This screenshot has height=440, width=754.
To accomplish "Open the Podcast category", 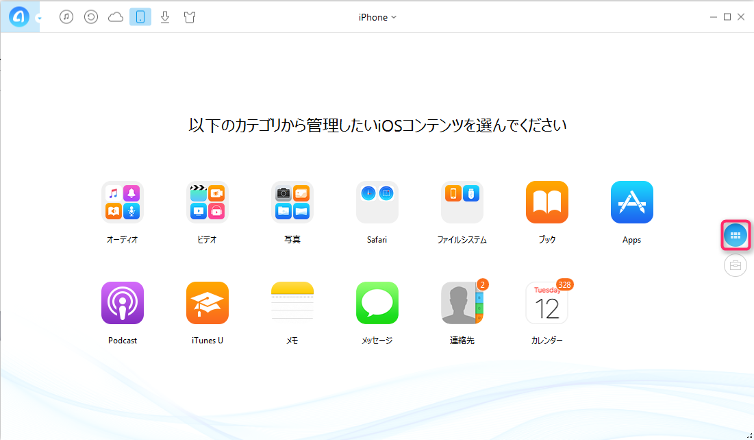I will (x=122, y=303).
